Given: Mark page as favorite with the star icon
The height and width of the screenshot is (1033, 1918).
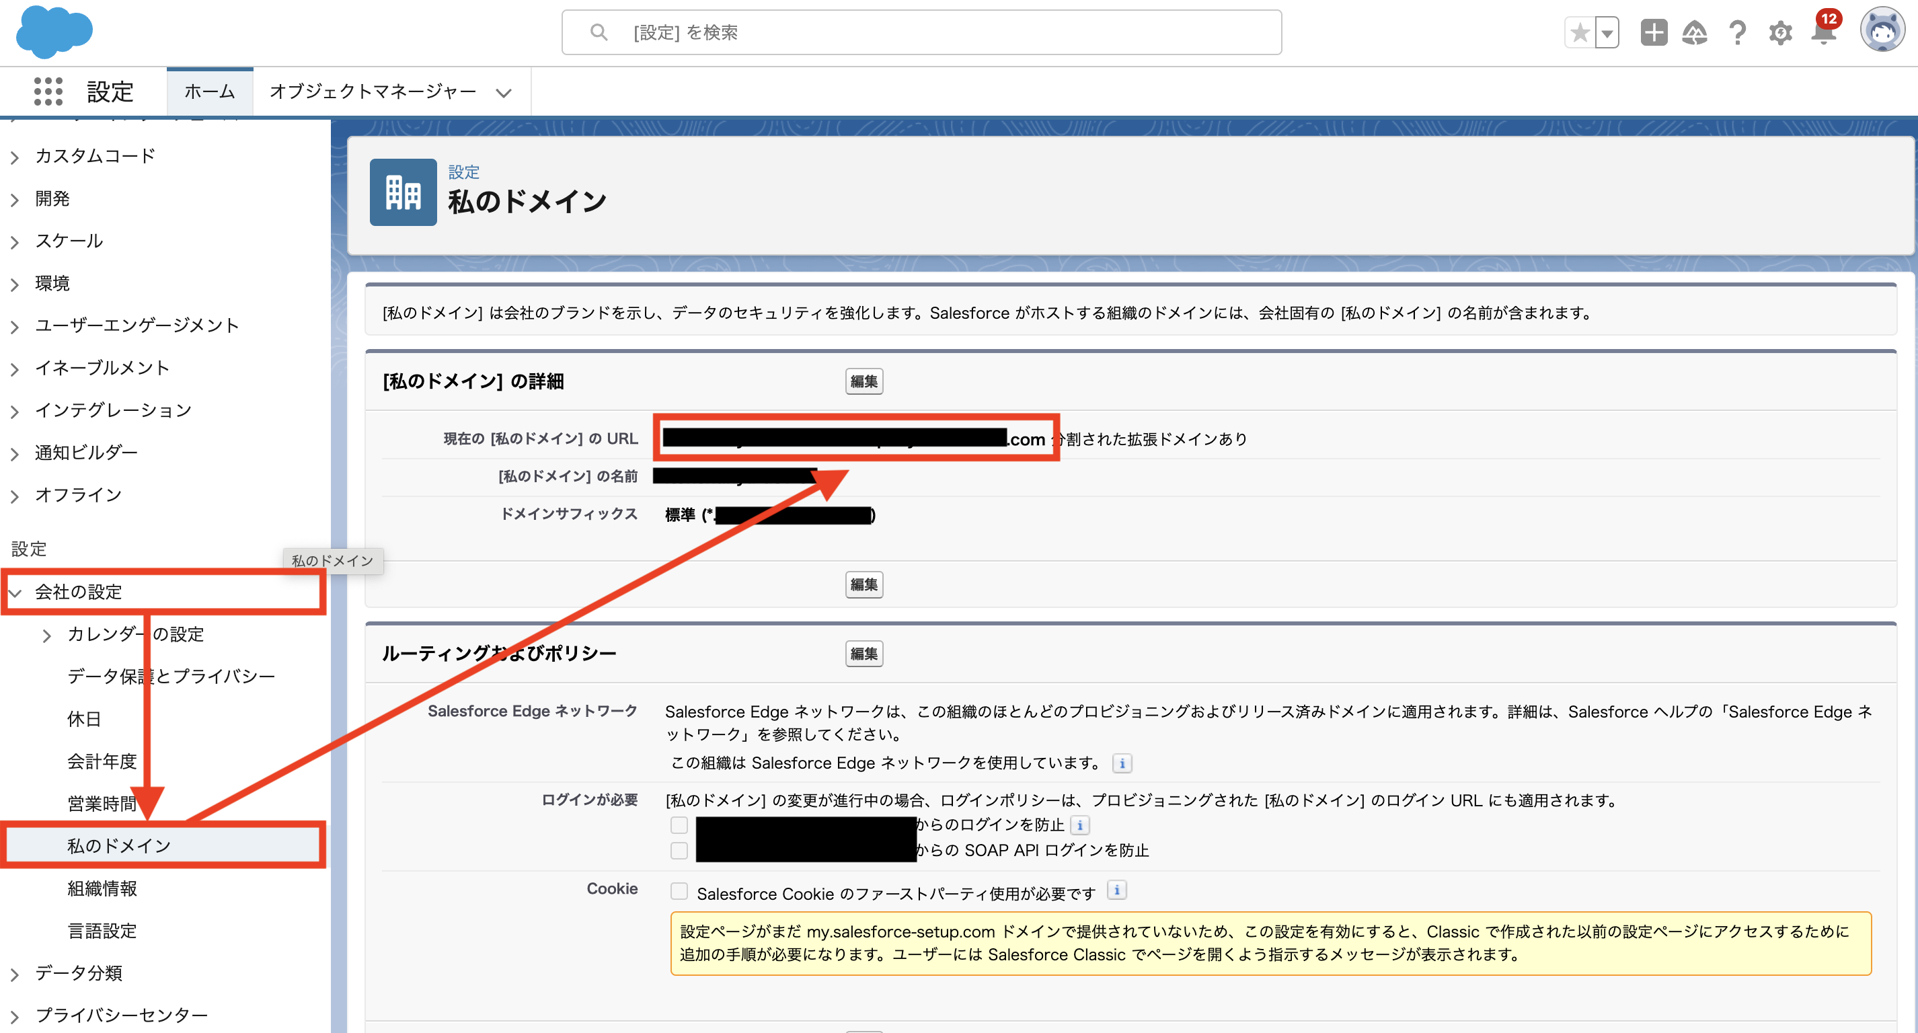Looking at the screenshot, I should (1579, 32).
